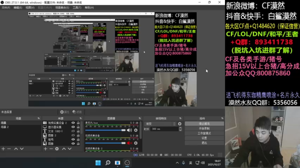
Task: Mute the 麦克风/Aux speaker icon
Action: coord(129,130)
